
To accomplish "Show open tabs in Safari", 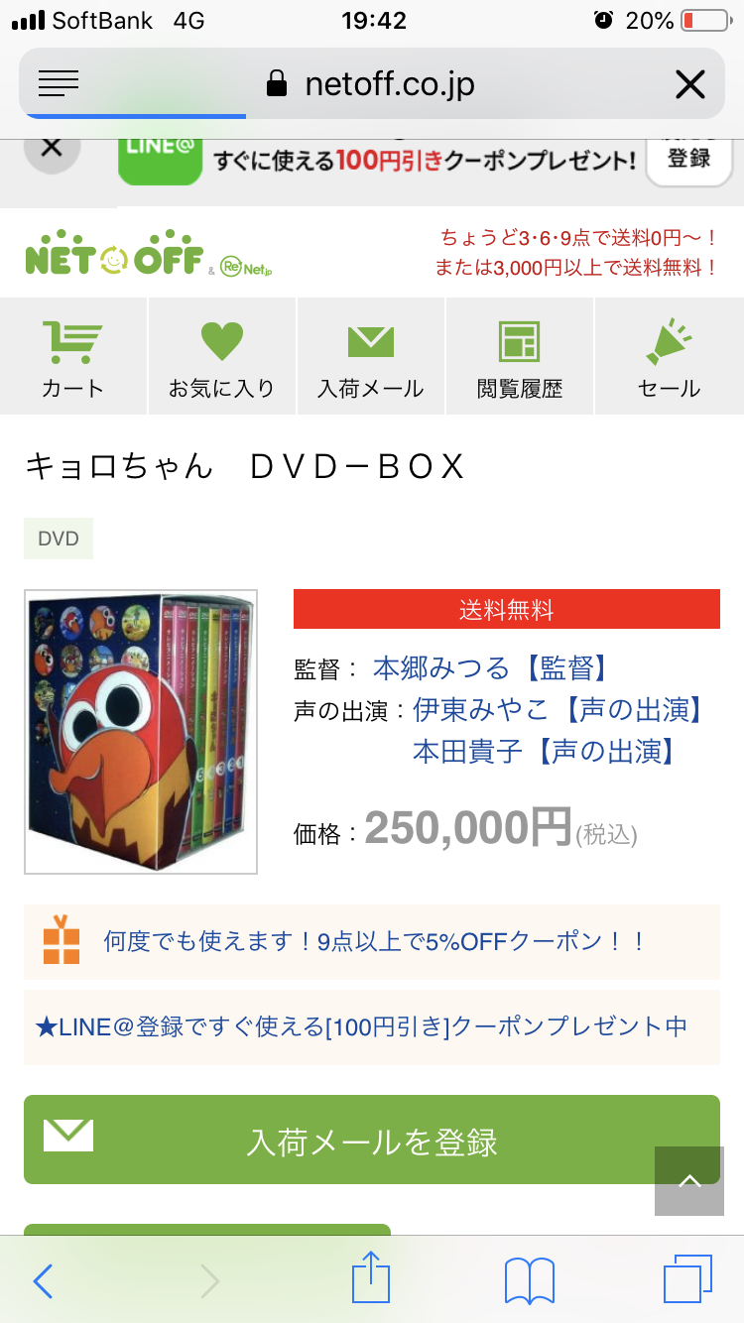I will (688, 1279).
